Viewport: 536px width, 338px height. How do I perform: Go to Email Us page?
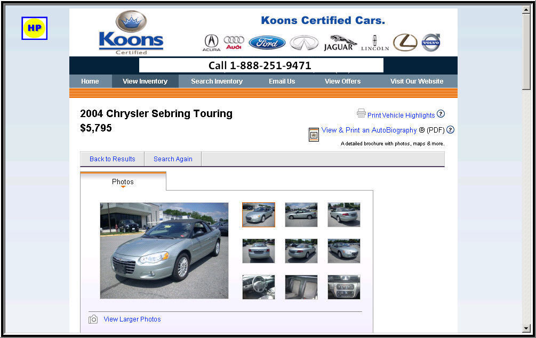point(282,81)
